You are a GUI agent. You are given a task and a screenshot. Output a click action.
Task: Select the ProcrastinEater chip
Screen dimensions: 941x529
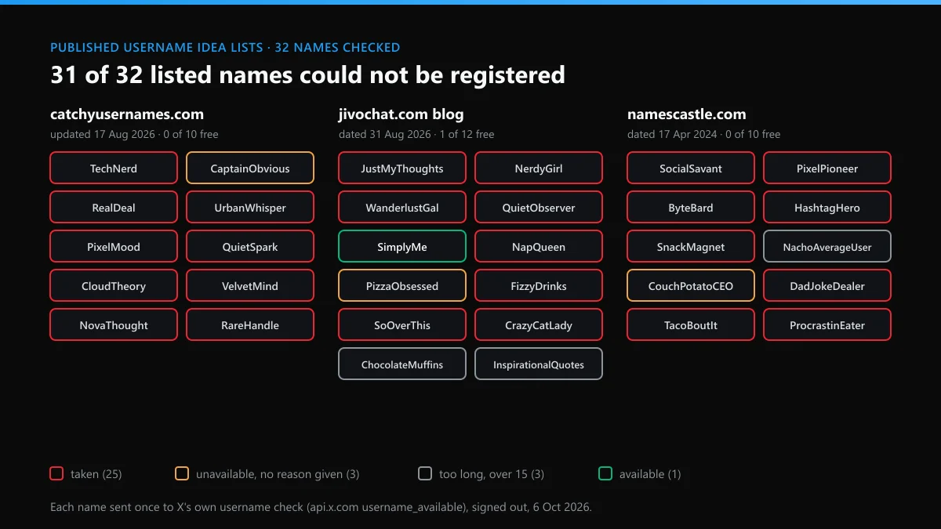coord(827,325)
